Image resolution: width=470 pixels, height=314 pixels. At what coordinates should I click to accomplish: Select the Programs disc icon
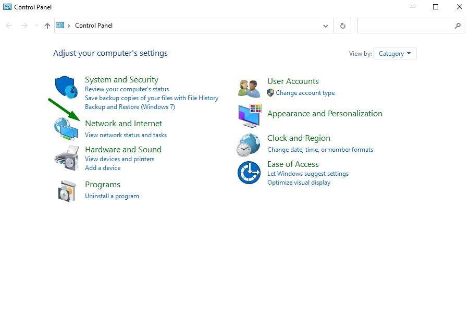pyautogui.click(x=67, y=191)
